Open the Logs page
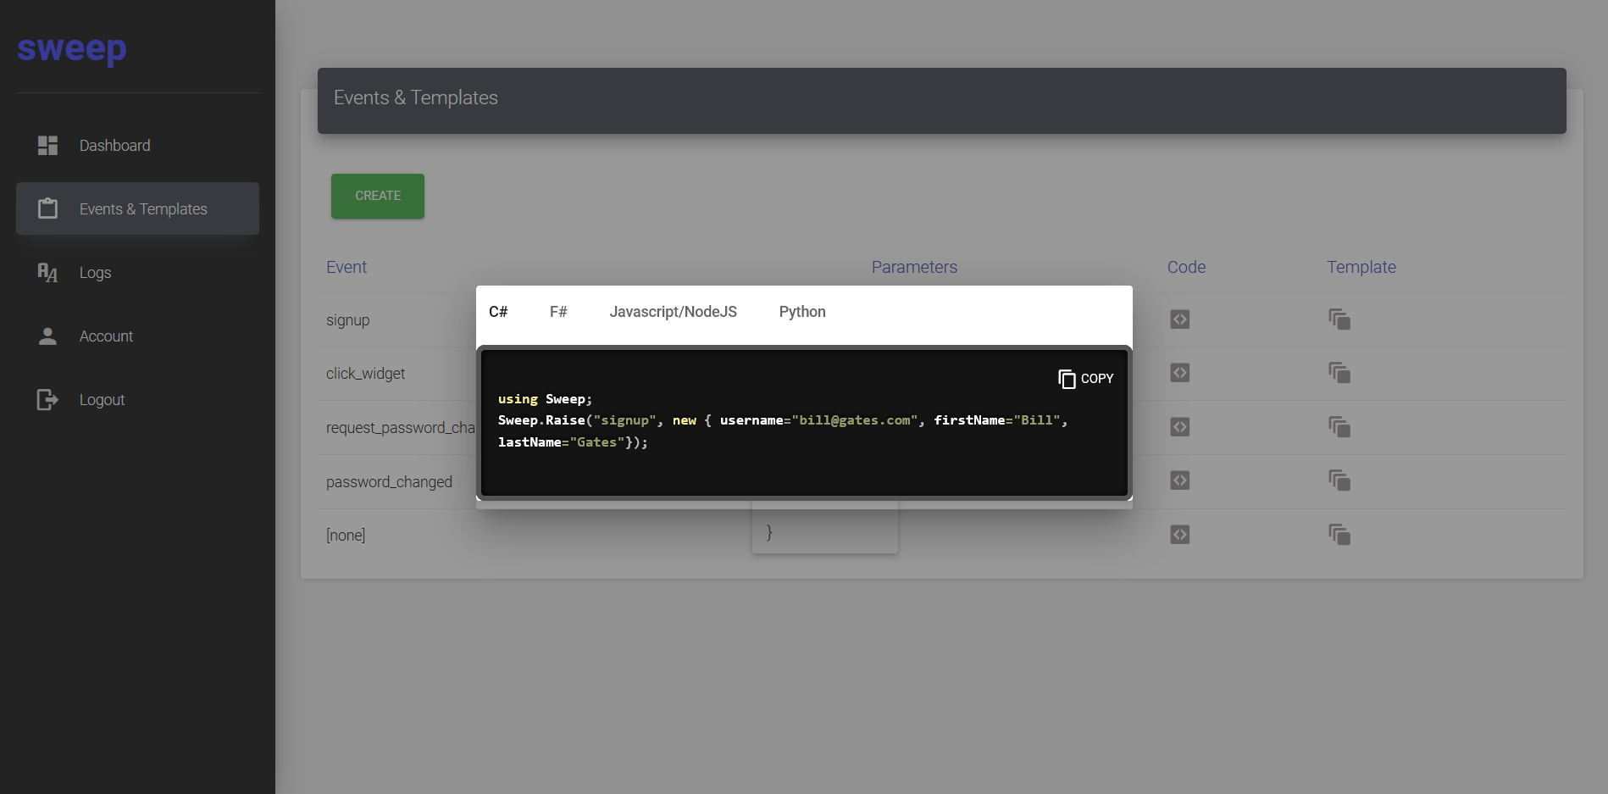The width and height of the screenshot is (1608, 794). click(95, 273)
